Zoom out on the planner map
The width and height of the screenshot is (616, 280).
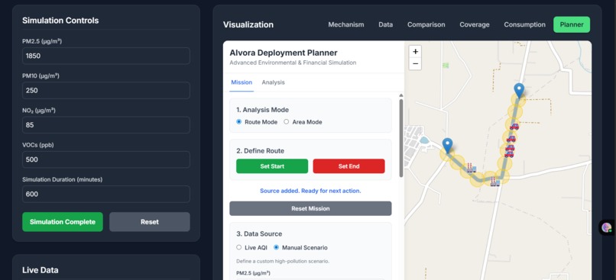point(415,63)
